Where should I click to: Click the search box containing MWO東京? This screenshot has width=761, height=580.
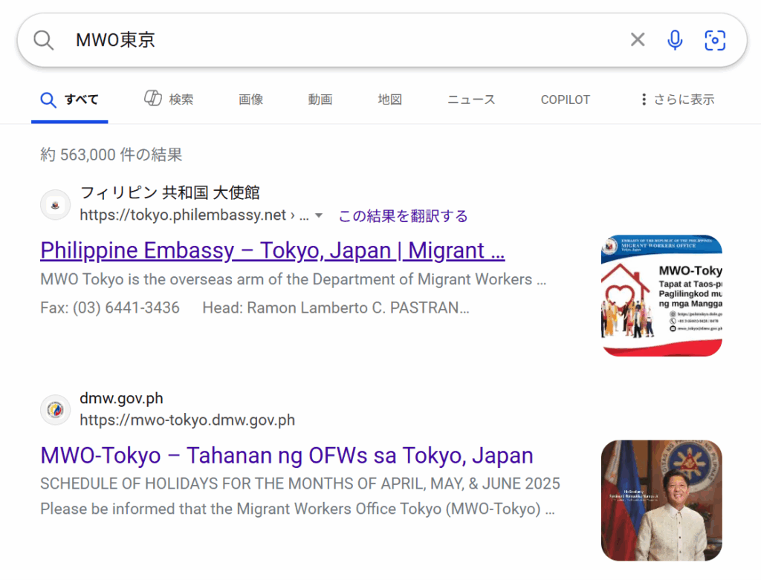pyautogui.click(x=382, y=40)
